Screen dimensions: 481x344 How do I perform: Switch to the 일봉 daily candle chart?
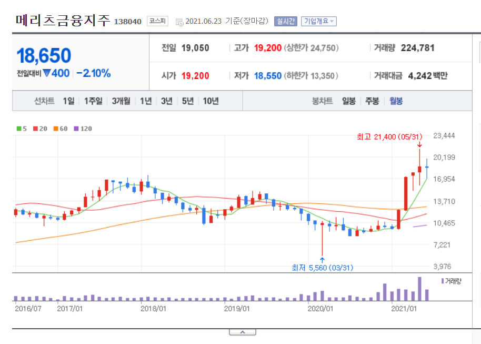(349, 101)
